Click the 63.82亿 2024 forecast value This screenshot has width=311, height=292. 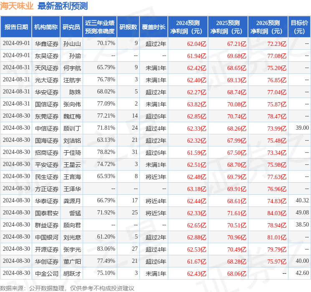coord(197,104)
